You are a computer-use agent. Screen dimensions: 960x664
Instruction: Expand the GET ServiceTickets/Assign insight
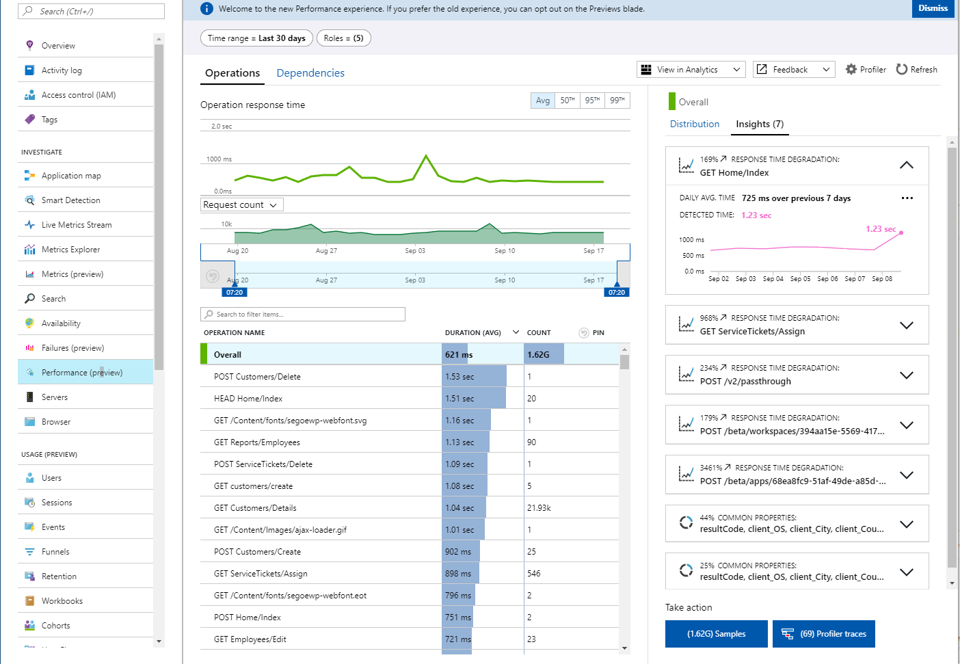[906, 325]
